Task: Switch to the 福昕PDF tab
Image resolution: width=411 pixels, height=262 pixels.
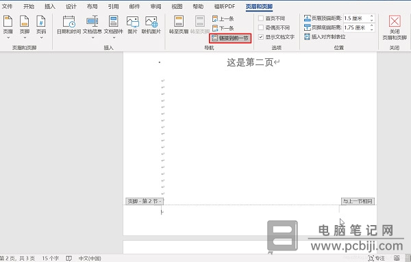Action: tap(225, 6)
